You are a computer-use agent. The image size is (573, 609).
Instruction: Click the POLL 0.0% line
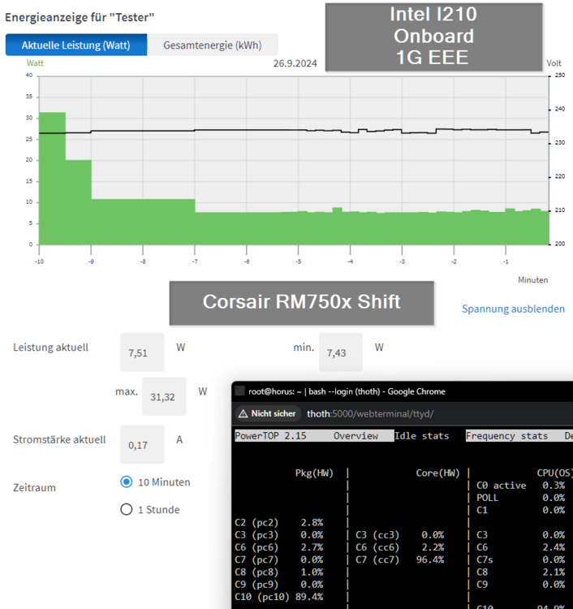(x=520, y=498)
